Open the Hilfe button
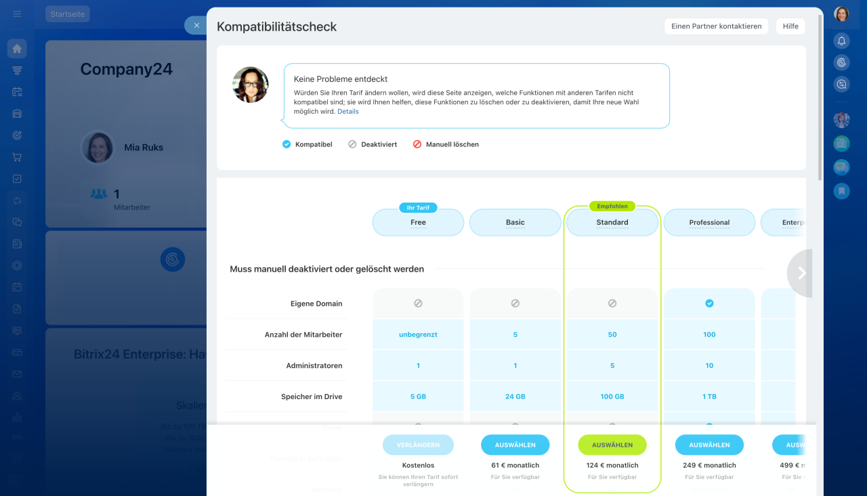 pos(790,26)
